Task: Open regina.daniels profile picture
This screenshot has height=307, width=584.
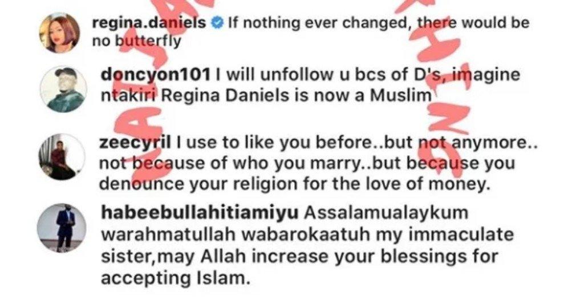Action: (x=59, y=33)
